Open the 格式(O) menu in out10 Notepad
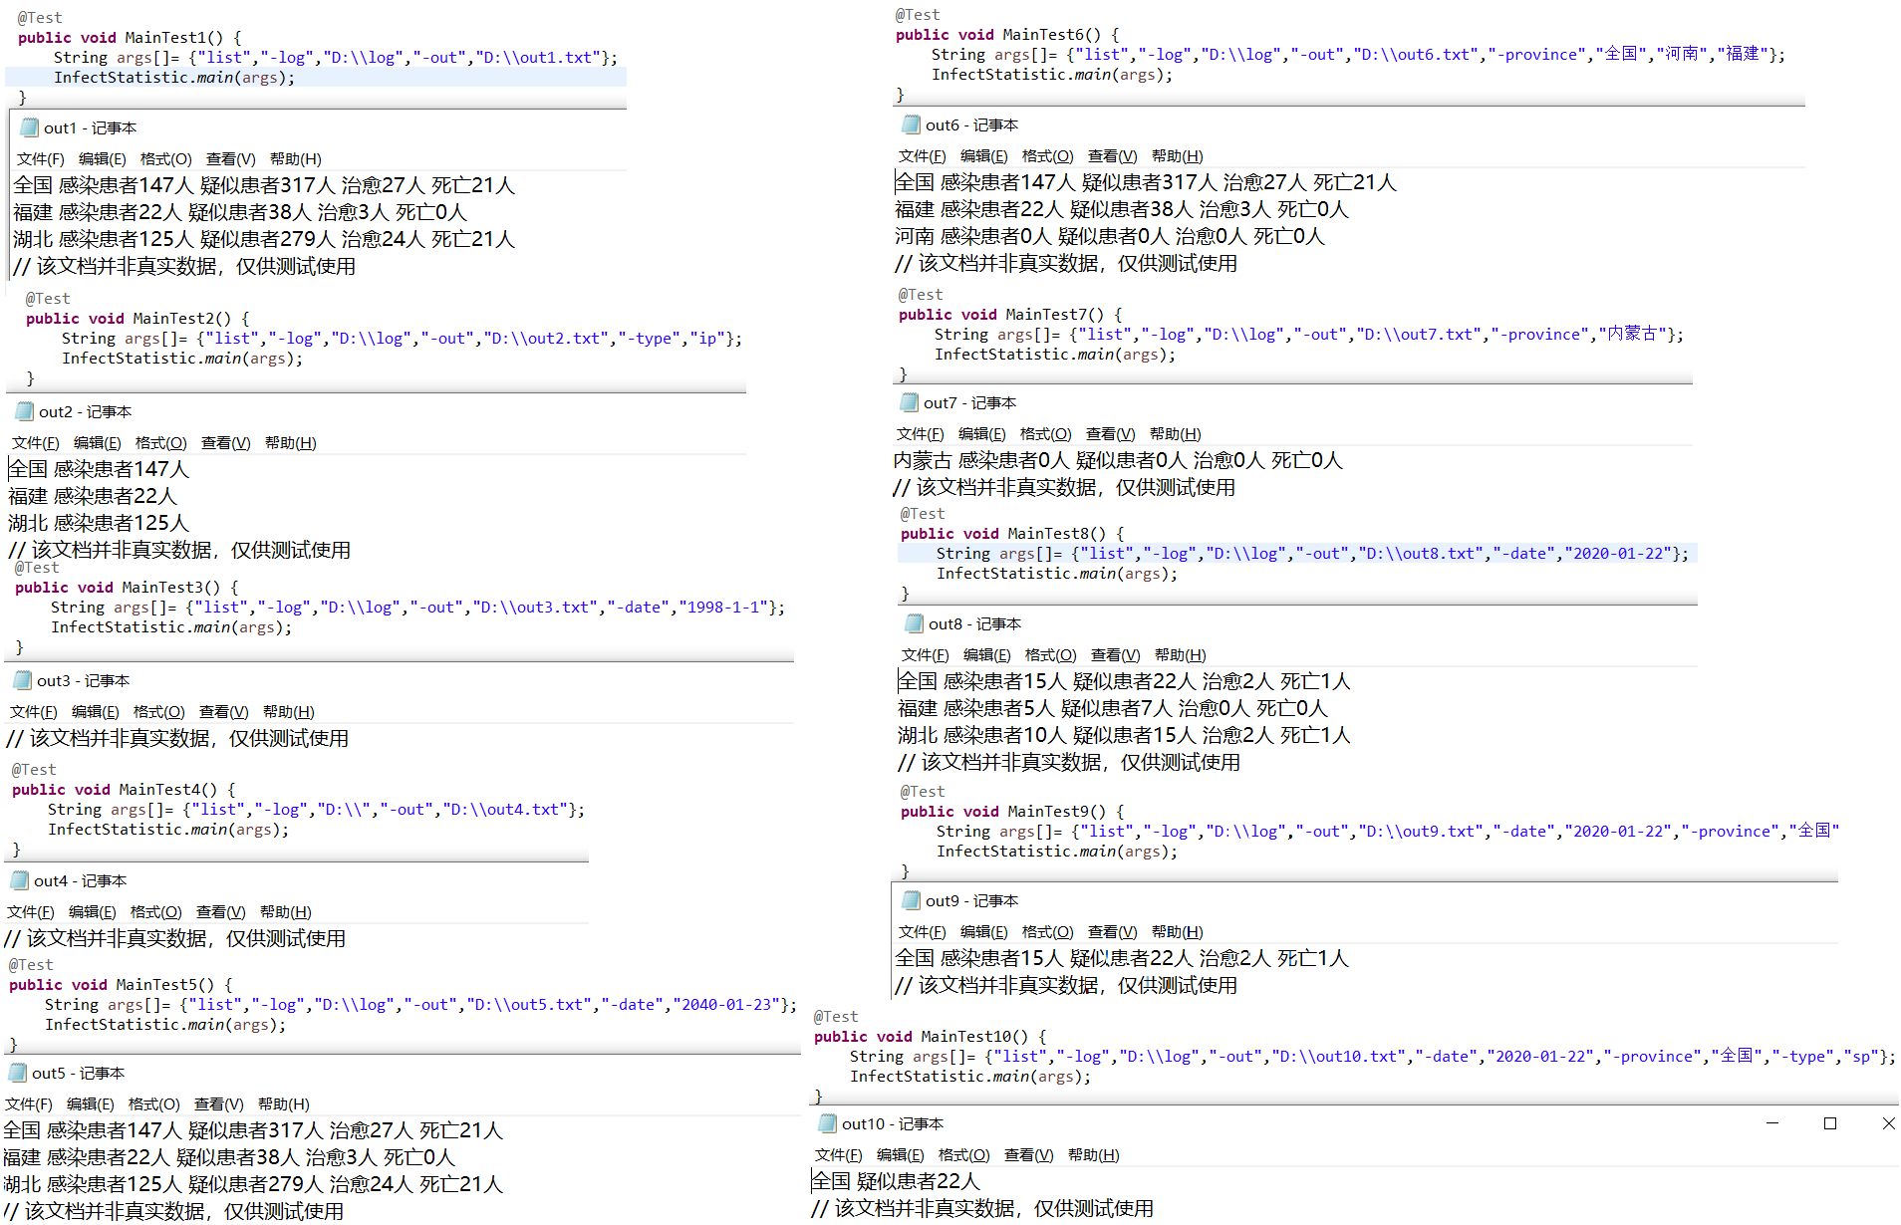 [x=964, y=1155]
